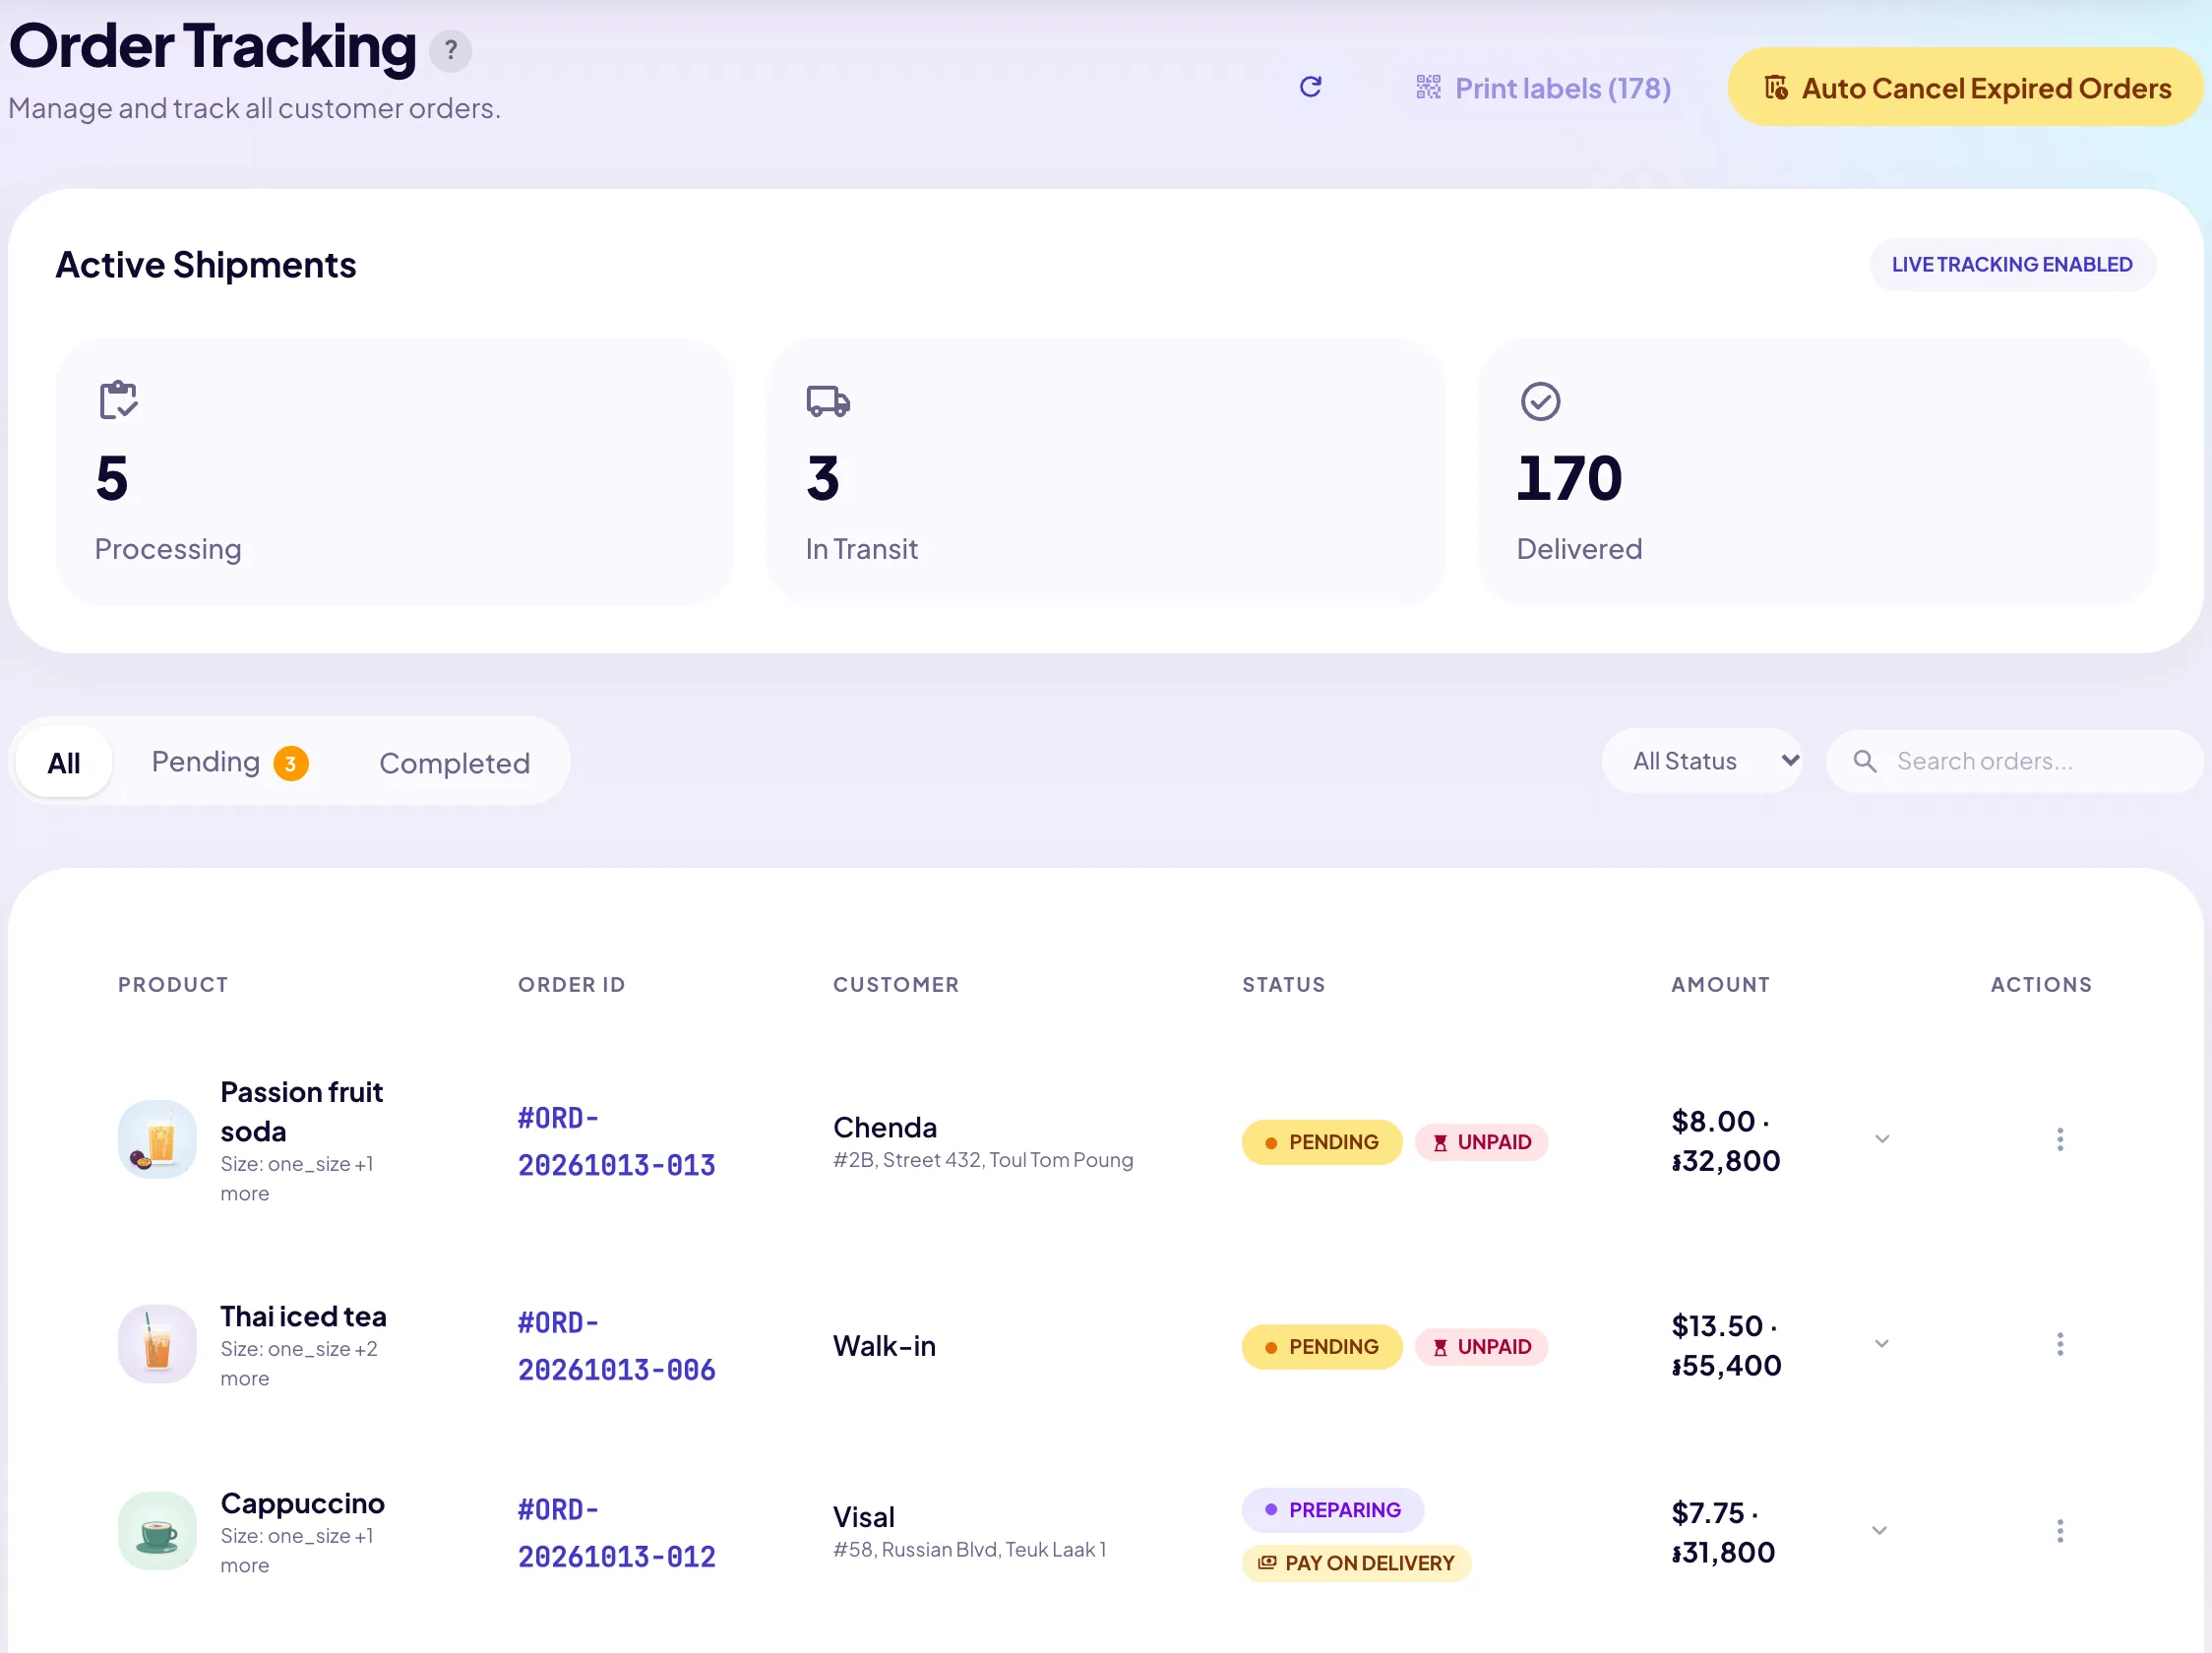Image resolution: width=2212 pixels, height=1653 pixels.
Task: Switch to the Pending tab
Action: point(230,762)
